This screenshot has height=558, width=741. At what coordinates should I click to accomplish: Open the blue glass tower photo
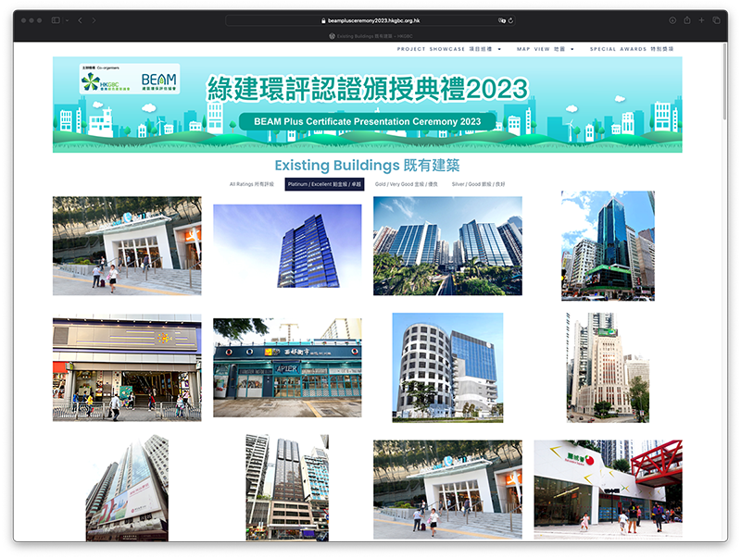point(287,246)
